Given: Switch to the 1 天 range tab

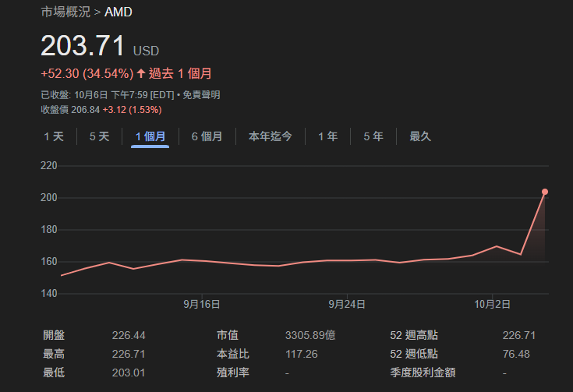Looking at the screenshot, I should click(54, 136).
